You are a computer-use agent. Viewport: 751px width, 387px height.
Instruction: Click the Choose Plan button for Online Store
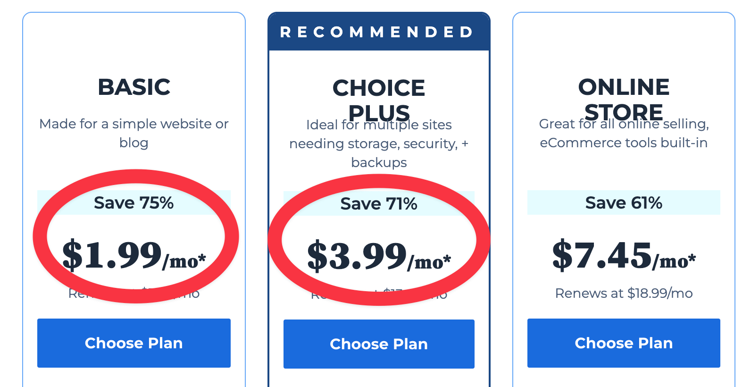(623, 343)
